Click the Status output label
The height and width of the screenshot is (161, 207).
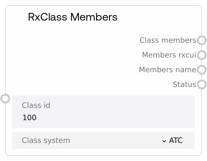[184, 84]
